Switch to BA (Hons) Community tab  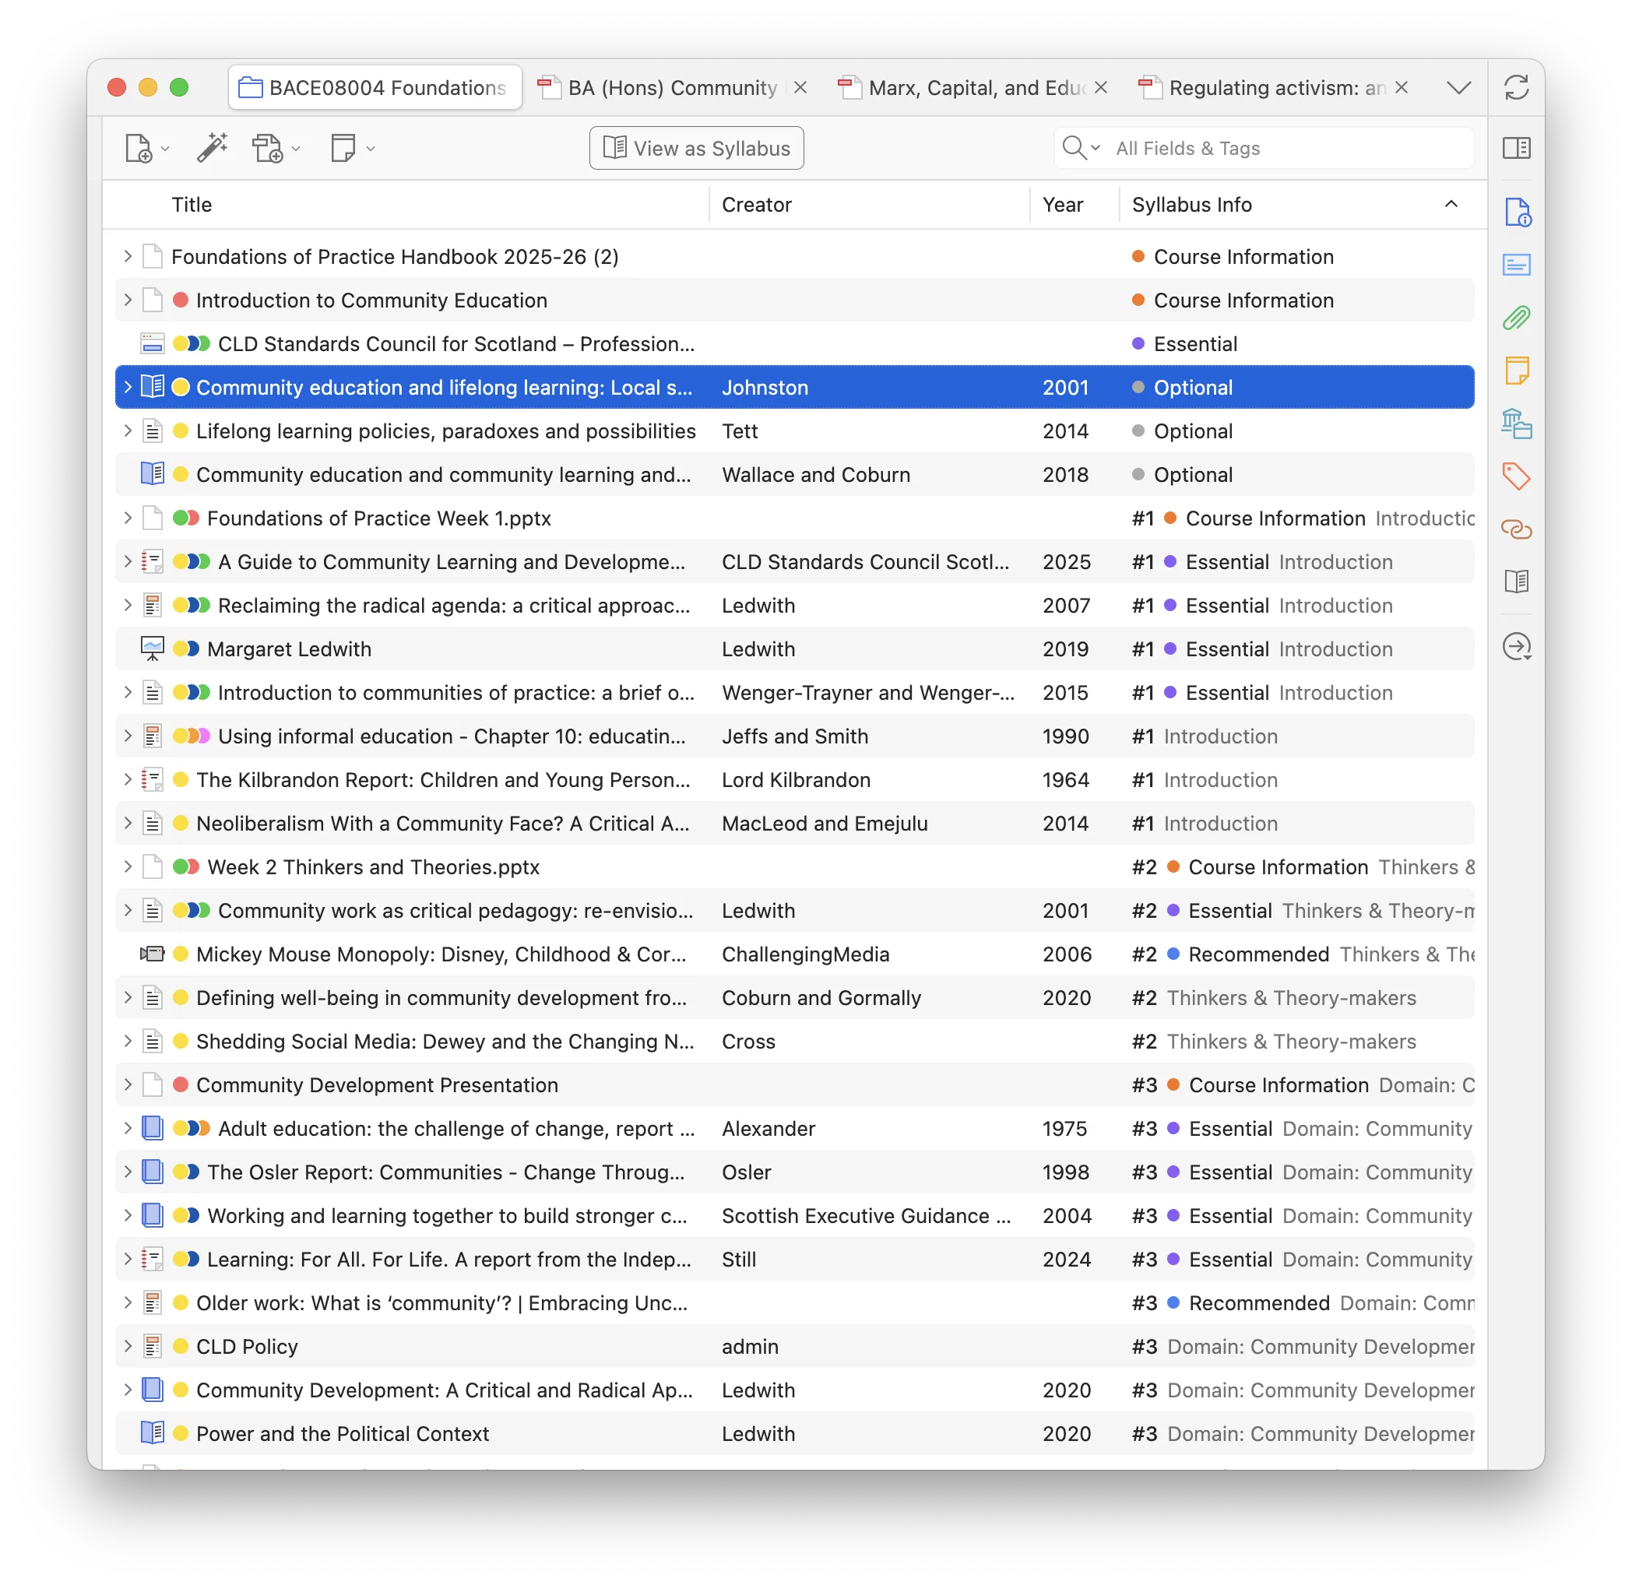coord(673,87)
